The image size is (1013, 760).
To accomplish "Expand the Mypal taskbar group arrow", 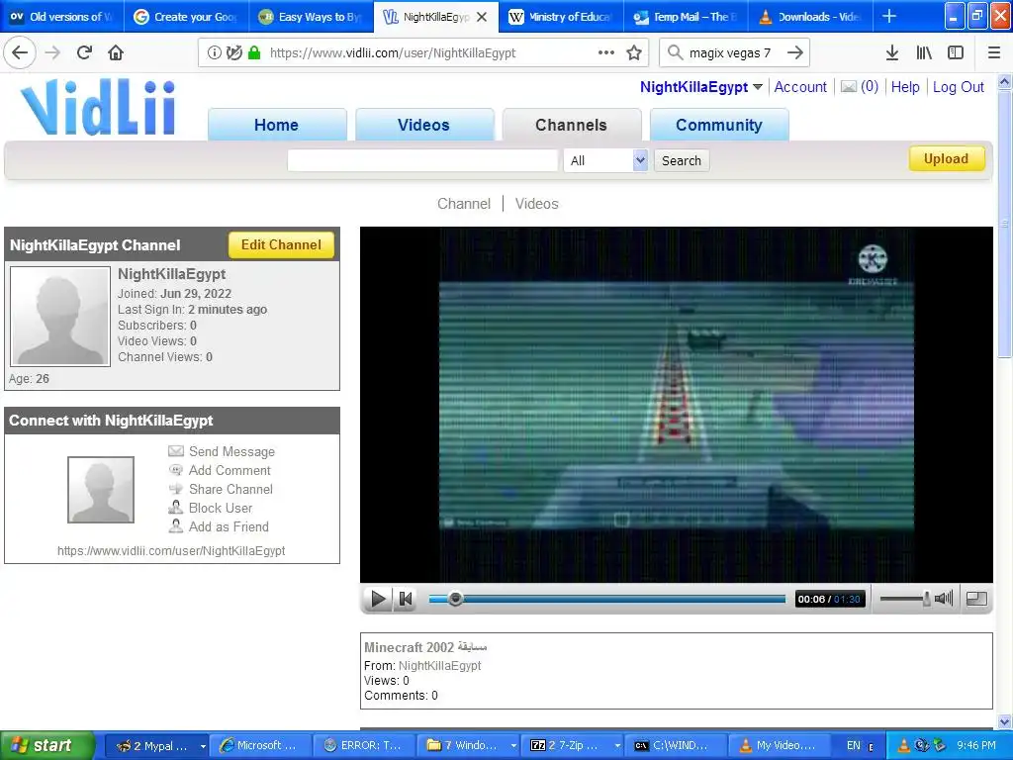I will click(x=203, y=746).
